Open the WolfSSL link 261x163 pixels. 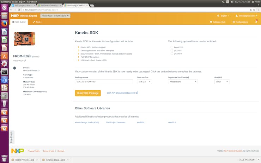pyautogui.click(x=140, y=123)
